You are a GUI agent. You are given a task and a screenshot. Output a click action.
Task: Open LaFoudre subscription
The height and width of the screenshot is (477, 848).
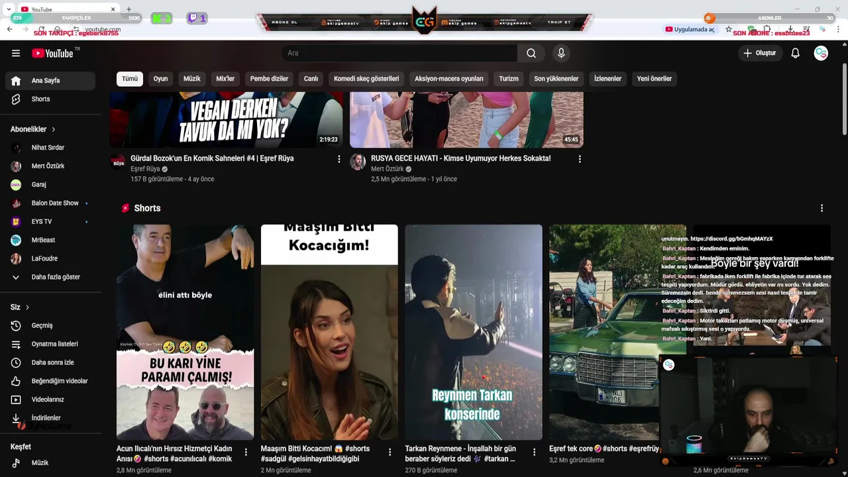[x=50, y=259]
